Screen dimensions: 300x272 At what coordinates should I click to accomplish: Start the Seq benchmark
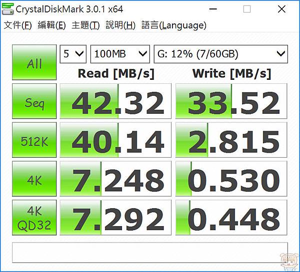pos(34,101)
